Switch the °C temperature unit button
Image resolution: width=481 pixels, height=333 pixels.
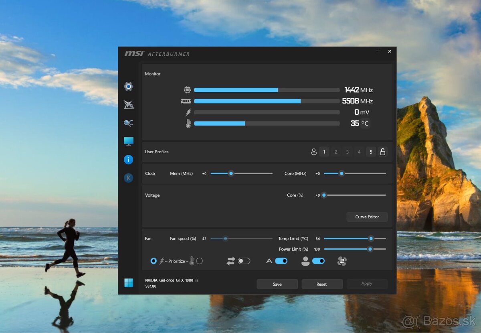pyautogui.click(x=365, y=124)
